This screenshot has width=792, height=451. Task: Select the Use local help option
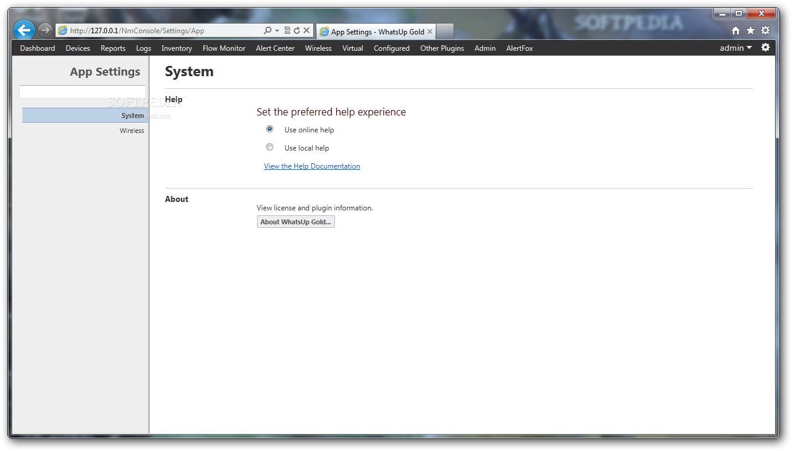270,147
